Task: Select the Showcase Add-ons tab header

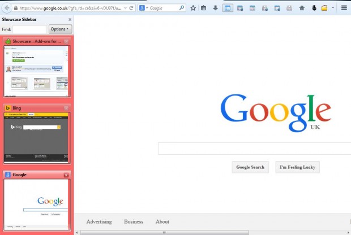Action: (x=34, y=42)
